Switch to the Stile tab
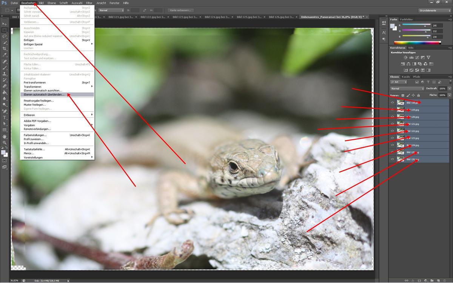Screen dimensions: 453x283 point(411,48)
